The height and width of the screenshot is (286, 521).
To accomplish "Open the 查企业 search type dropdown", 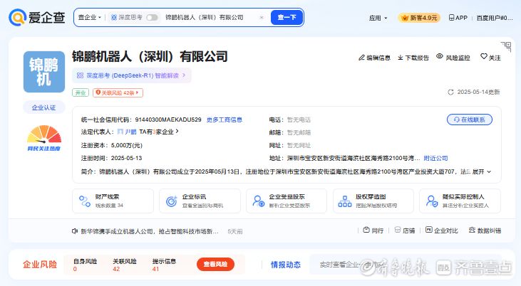I will pyautogui.click(x=89, y=17).
